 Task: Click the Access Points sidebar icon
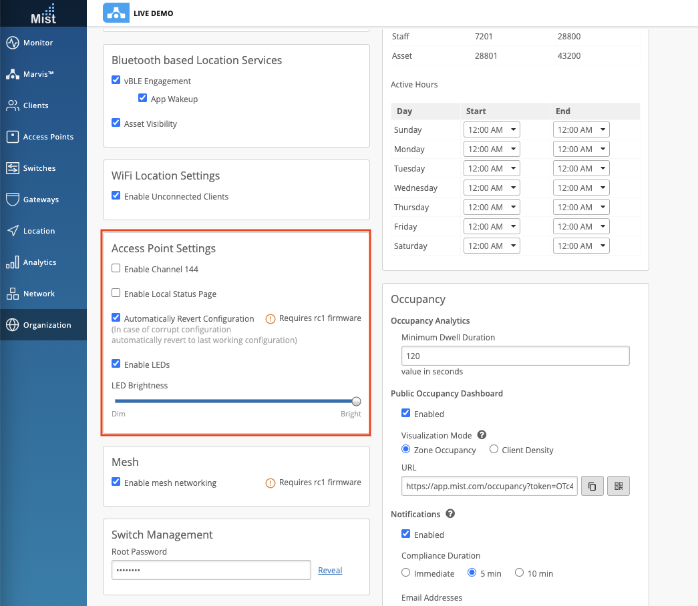point(13,137)
